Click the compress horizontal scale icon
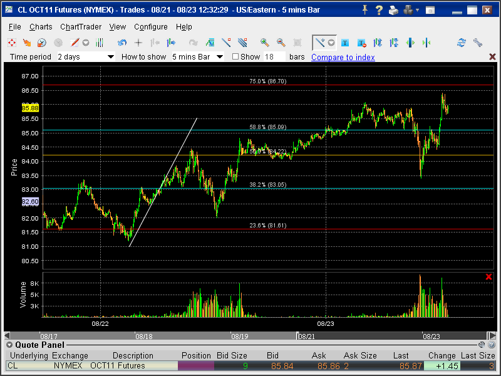Image resolution: width=501 pixels, height=376 pixels. point(426,43)
